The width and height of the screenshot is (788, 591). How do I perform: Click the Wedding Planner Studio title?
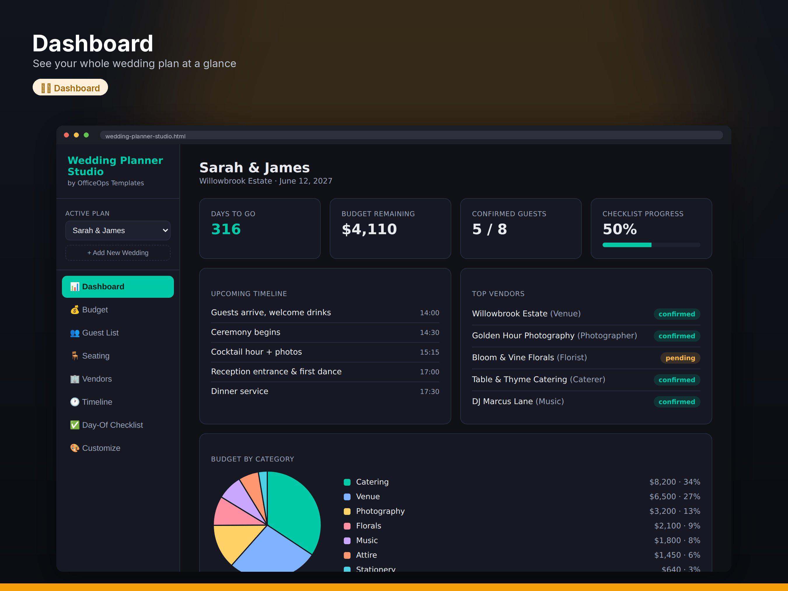(x=115, y=166)
